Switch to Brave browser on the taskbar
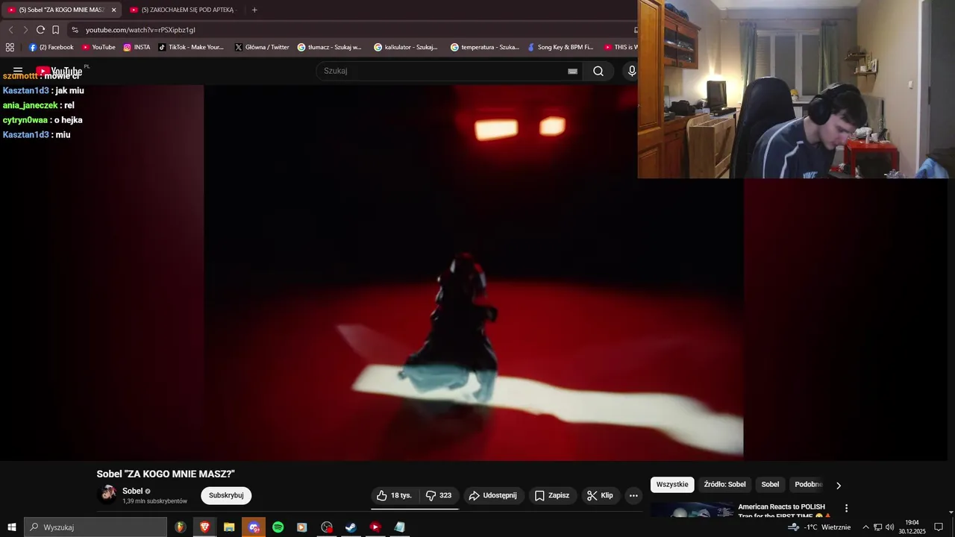The width and height of the screenshot is (955, 537). click(x=204, y=527)
